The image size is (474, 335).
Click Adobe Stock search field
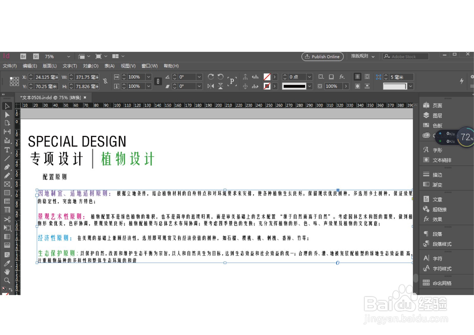pyautogui.click(x=406, y=56)
